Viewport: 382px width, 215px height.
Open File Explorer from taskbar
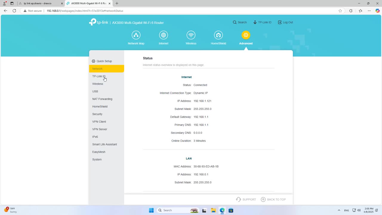pos(213,210)
